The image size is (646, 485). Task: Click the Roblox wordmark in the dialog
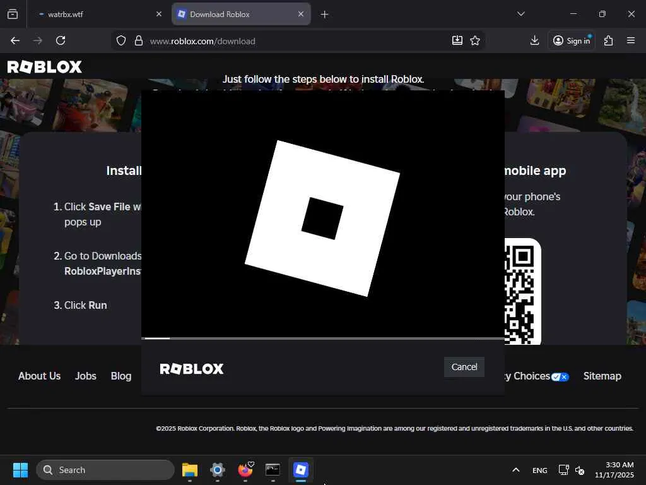pyautogui.click(x=192, y=369)
